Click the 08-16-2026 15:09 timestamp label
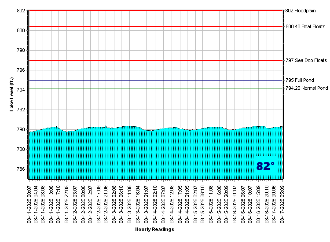 click(258, 204)
